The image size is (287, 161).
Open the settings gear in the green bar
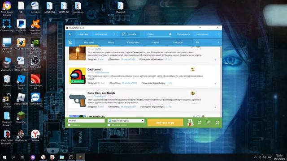click(x=217, y=123)
